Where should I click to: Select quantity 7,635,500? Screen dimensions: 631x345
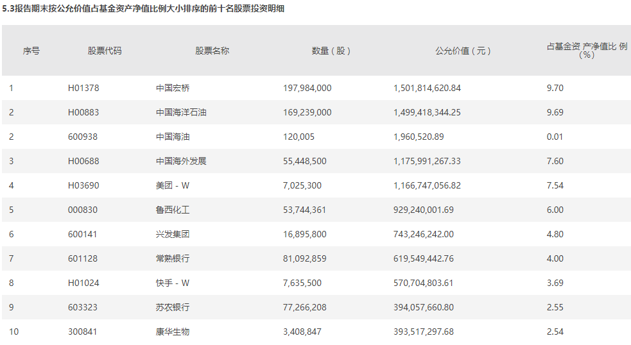point(302,283)
